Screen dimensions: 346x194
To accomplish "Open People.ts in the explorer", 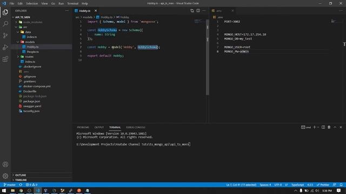I will pyautogui.click(x=42, y=52).
